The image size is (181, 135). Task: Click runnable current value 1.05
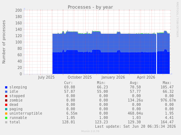(71, 118)
